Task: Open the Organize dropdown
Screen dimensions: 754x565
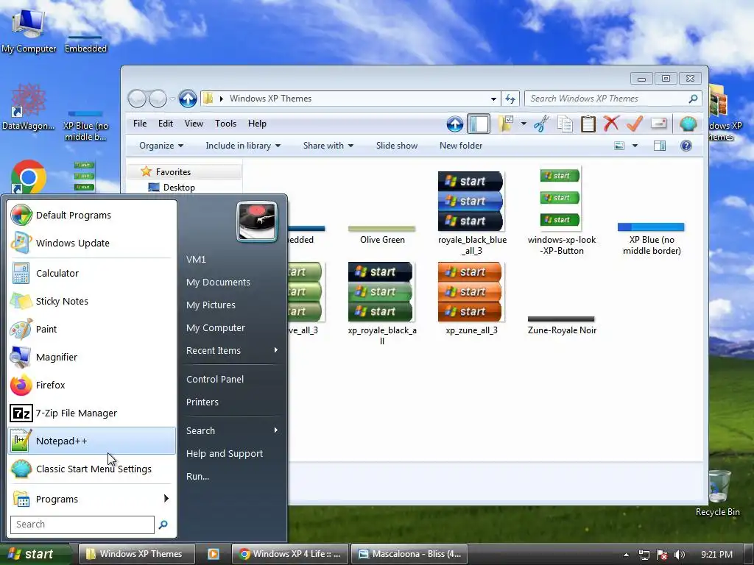Action: click(161, 146)
